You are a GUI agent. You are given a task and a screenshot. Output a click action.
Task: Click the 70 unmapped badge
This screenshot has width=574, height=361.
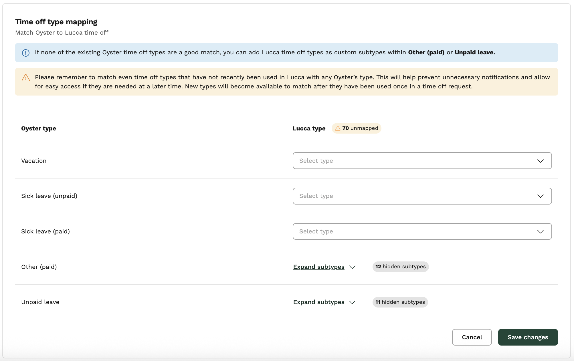click(x=357, y=128)
